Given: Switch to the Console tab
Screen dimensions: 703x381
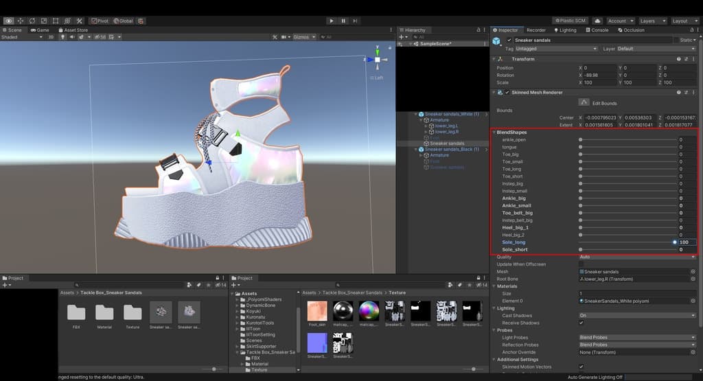Looking at the screenshot, I should (x=599, y=30).
